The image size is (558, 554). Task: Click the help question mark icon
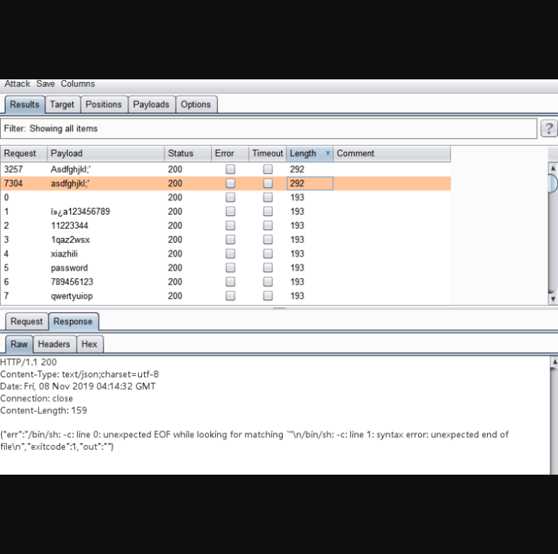point(548,128)
